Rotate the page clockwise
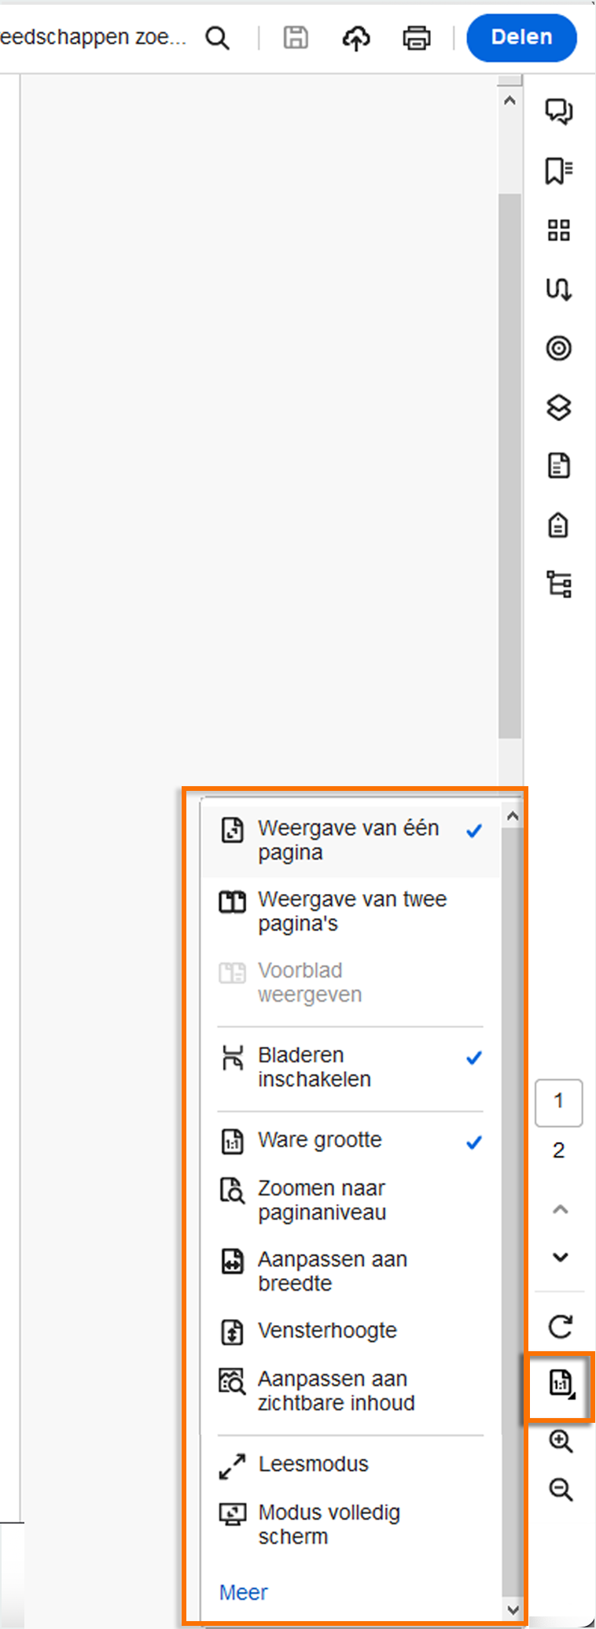 click(x=560, y=1327)
